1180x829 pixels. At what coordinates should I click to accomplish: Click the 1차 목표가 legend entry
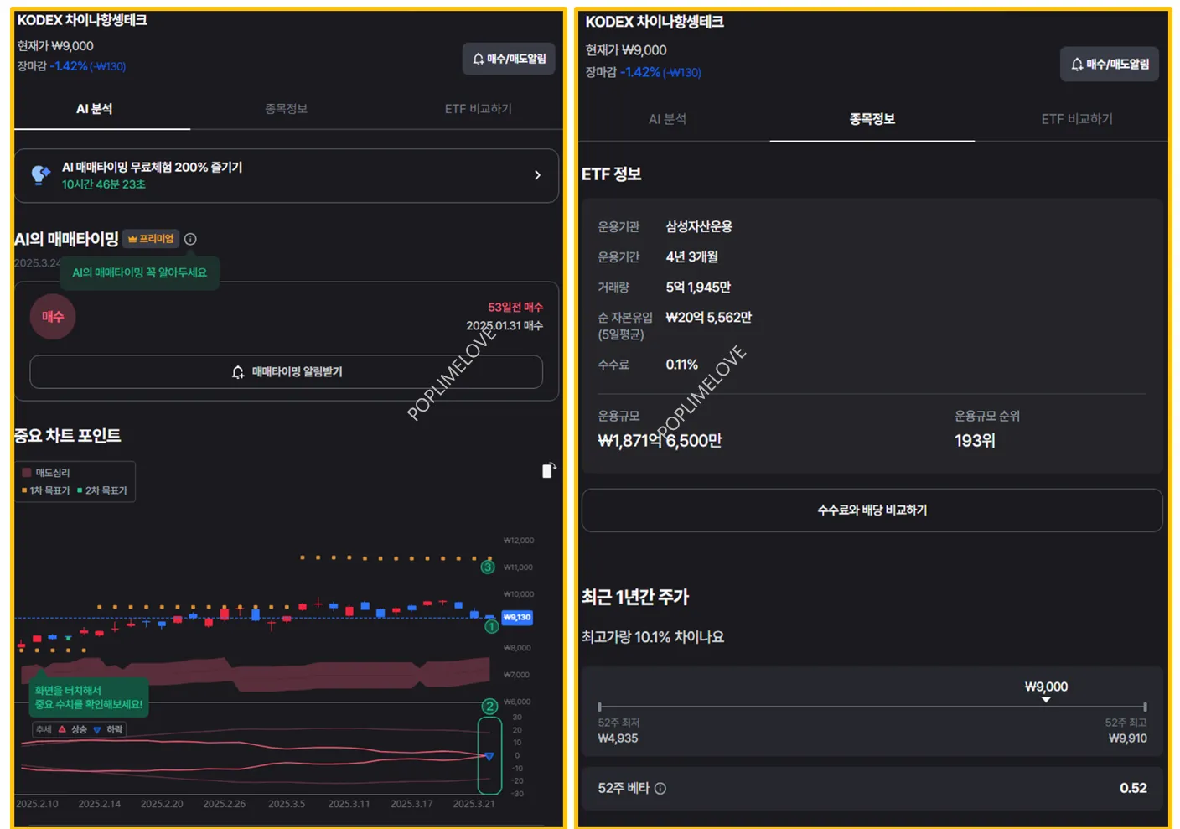pyautogui.click(x=46, y=490)
